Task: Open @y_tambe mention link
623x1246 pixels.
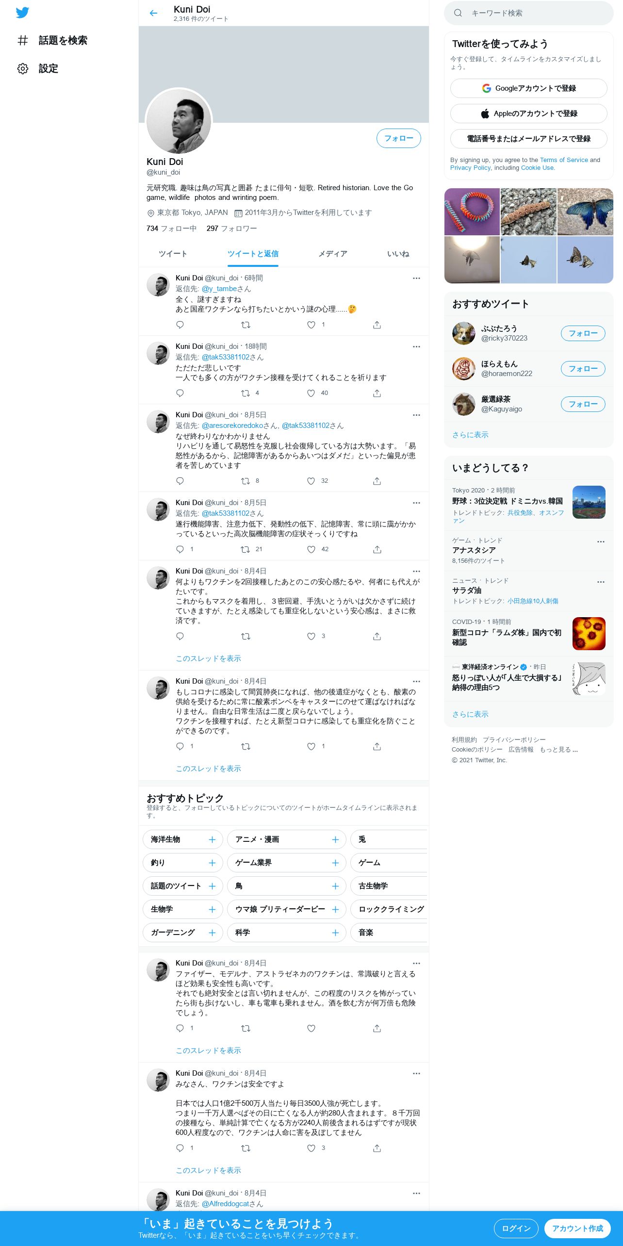Action: coord(219,289)
